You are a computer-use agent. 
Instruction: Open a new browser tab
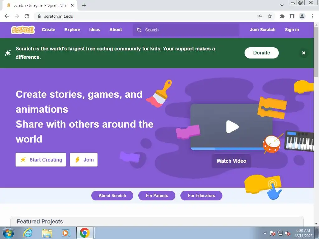tap(84, 5)
